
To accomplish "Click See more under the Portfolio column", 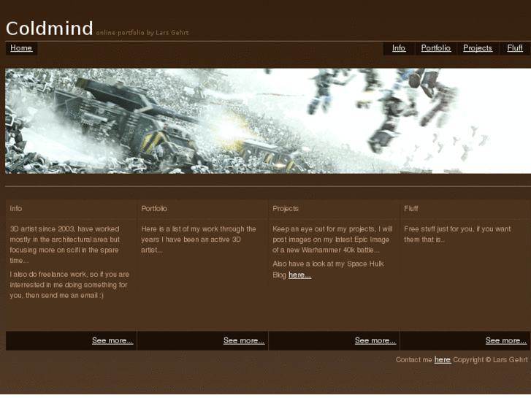I will 244,340.
